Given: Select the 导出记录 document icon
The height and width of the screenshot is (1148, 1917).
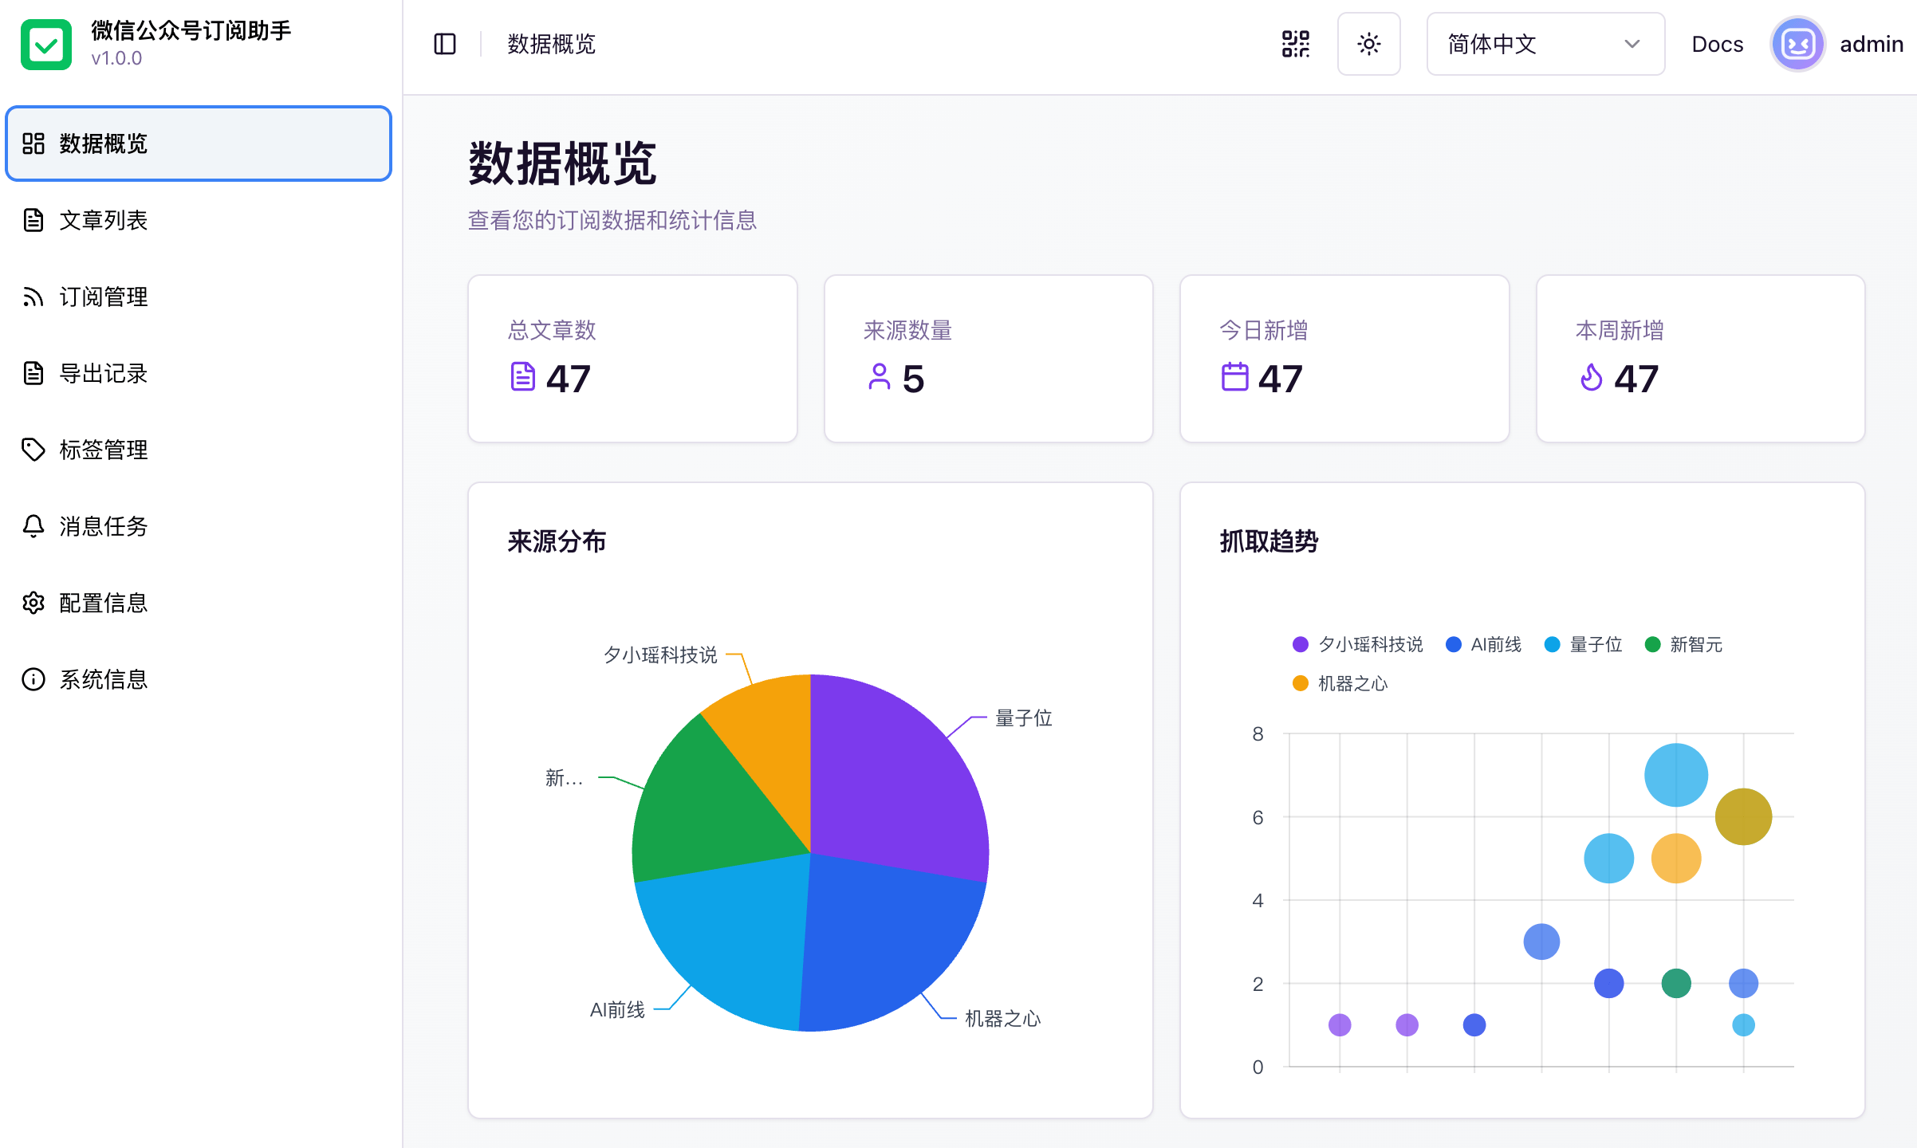Looking at the screenshot, I should coord(33,373).
